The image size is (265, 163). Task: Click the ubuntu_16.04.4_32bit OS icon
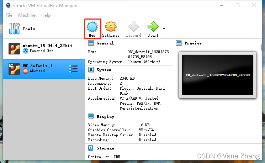[14, 49]
